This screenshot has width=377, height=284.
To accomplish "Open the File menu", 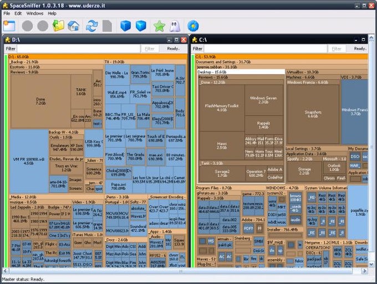I will coord(7,13).
